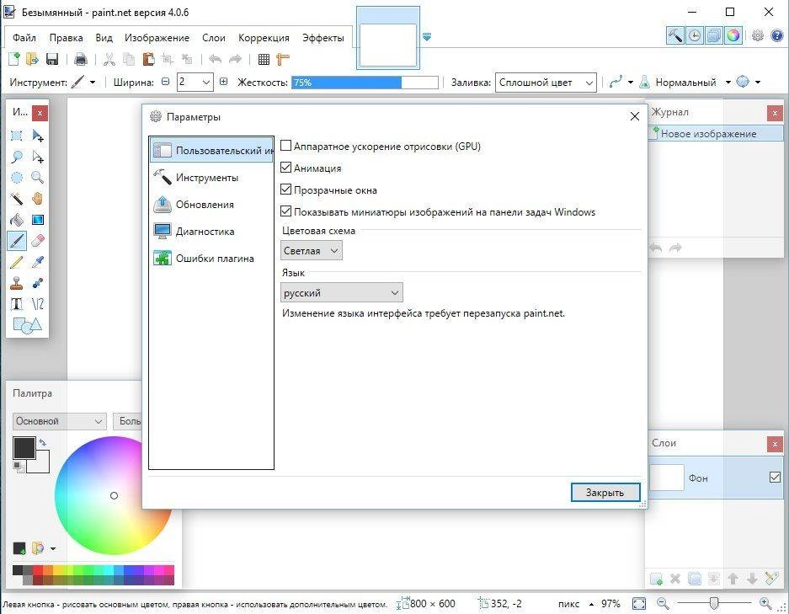Select Новое изображение history entry
This screenshot has width=789, height=614.
coord(716,133)
